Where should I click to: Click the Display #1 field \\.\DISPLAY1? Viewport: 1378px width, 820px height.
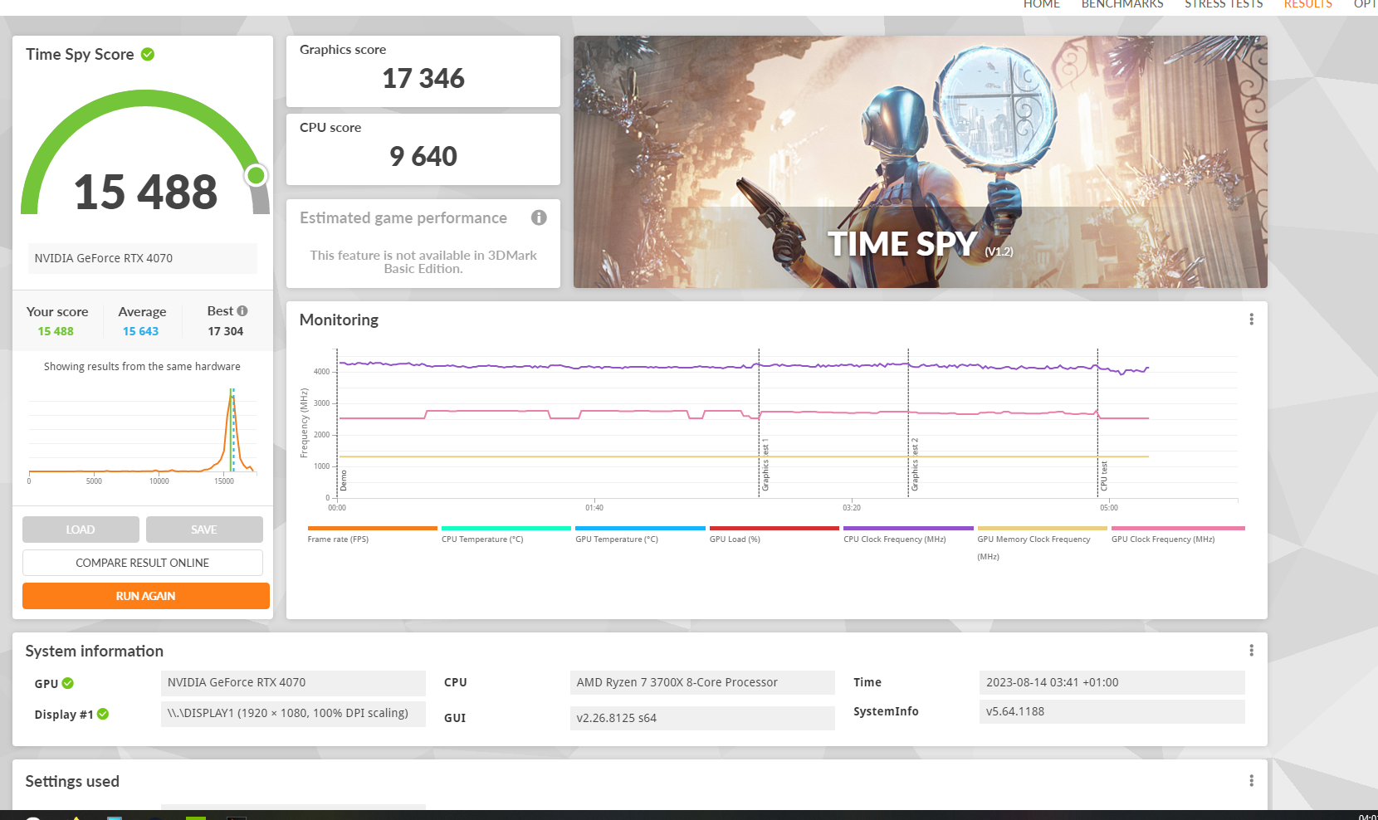(293, 714)
